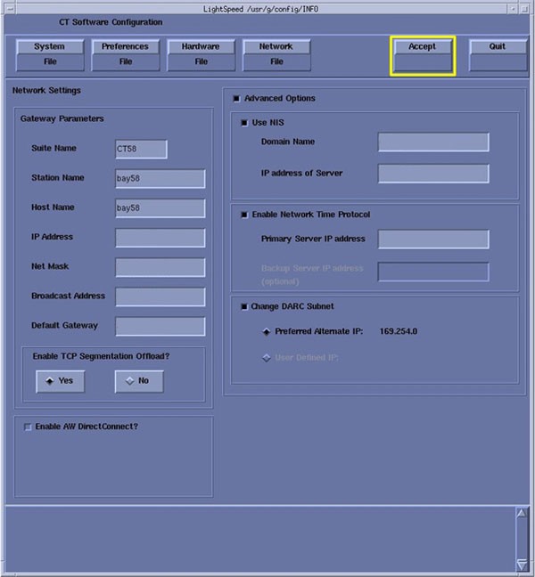Open the Preferences File tab
The width and height of the screenshot is (535, 577).
[x=125, y=54]
